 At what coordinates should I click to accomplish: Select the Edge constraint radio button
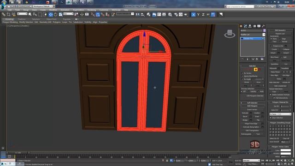(280, 39)
